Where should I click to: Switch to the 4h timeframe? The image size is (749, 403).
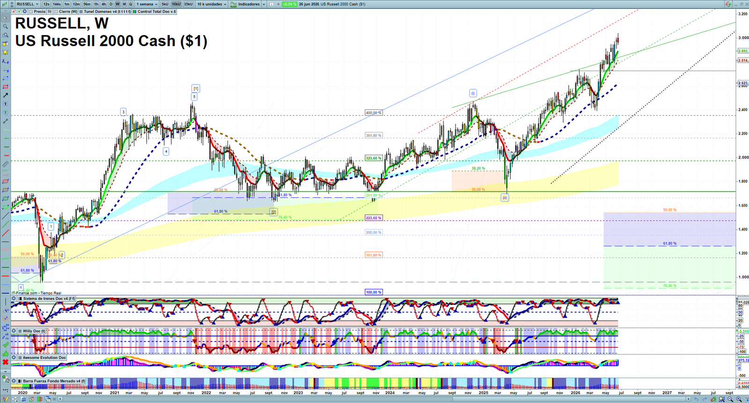[104, 4]
